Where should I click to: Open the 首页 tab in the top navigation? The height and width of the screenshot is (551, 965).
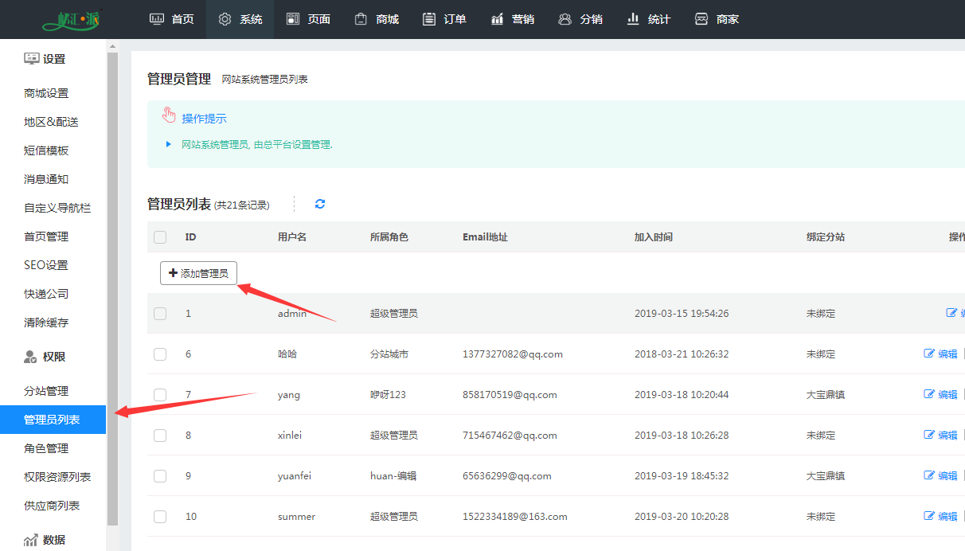tap(172, 19)
